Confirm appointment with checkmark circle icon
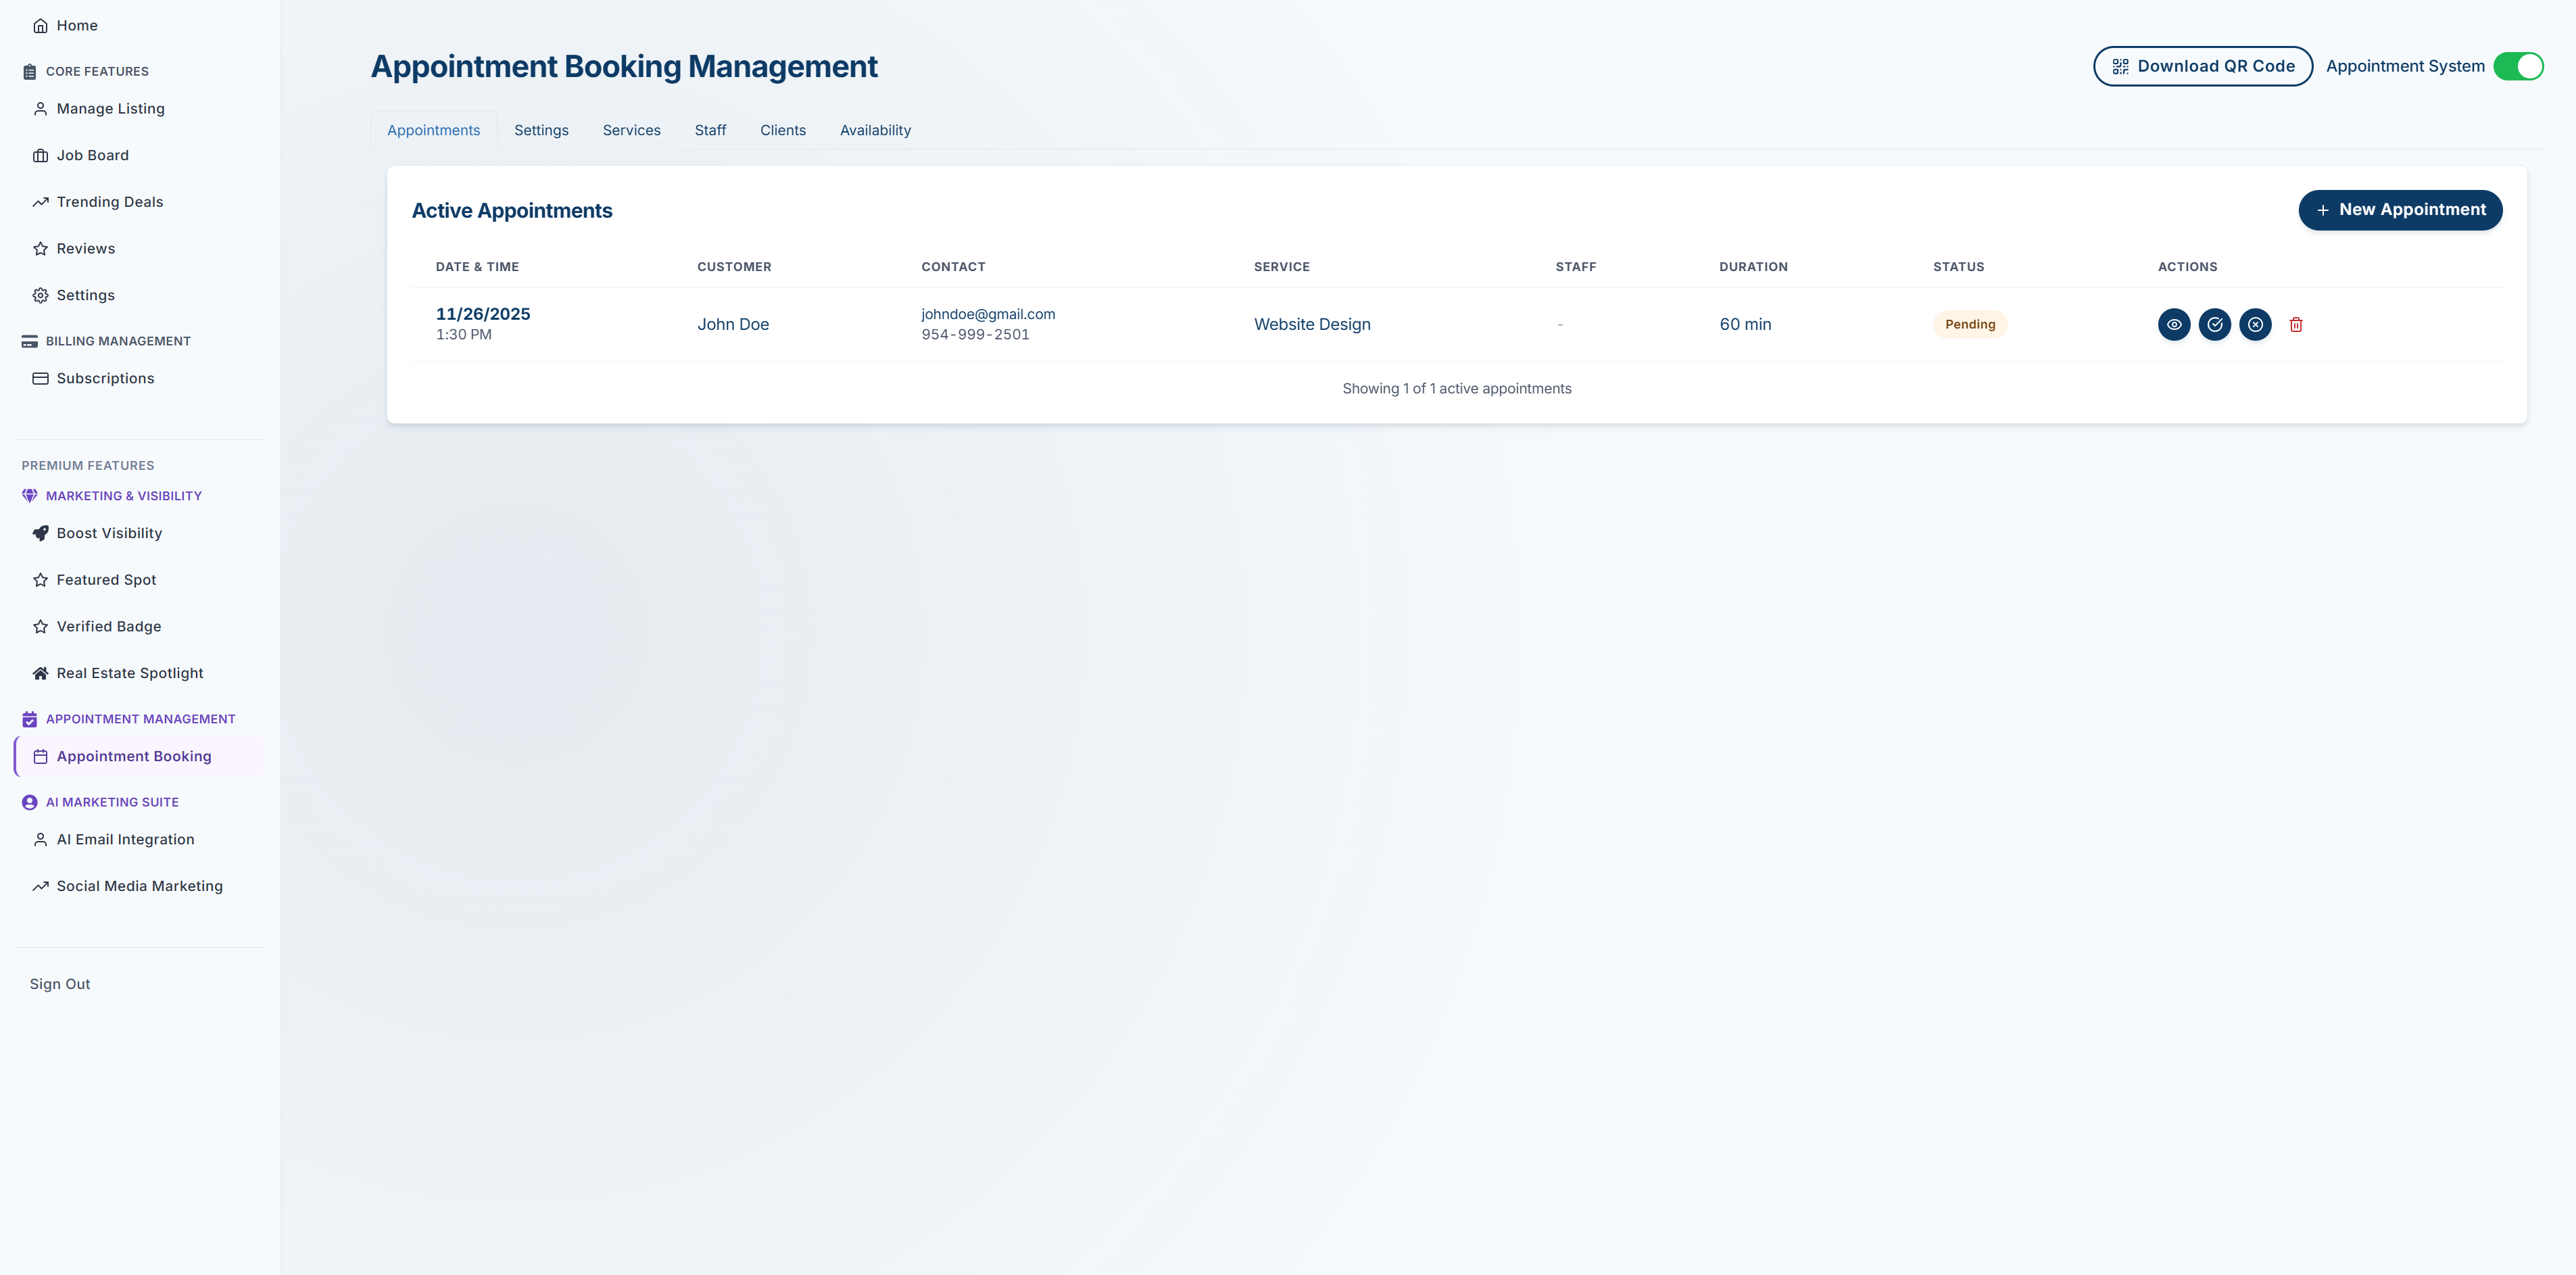 click(x=2214, y=324)
